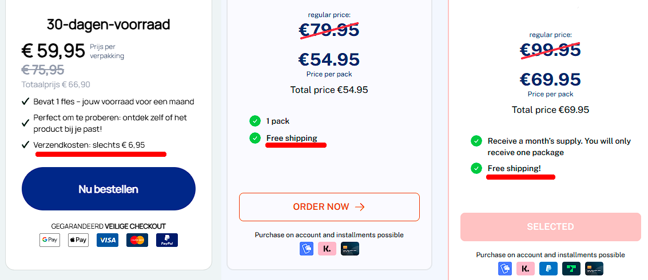Click the dark blue PayPal badge
648x280 pixels.
167,240
